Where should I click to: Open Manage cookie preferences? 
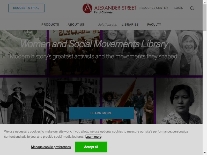[51, 147]
